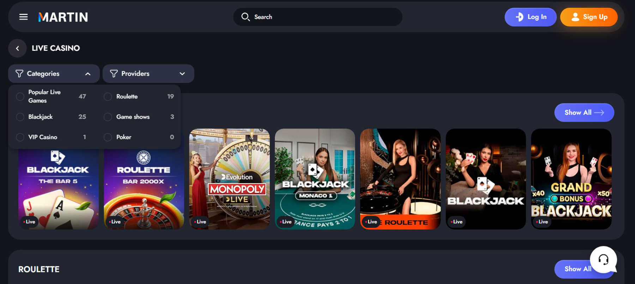Click the Log In button
The width and height of the screenshot is (635, 284).
[530, 17]
